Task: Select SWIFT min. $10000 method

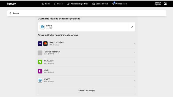Action: tap(86, 80)
